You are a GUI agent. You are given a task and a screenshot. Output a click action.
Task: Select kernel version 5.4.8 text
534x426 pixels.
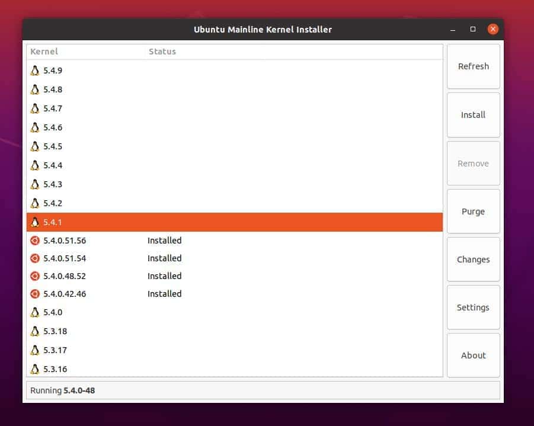pos(53,89)
